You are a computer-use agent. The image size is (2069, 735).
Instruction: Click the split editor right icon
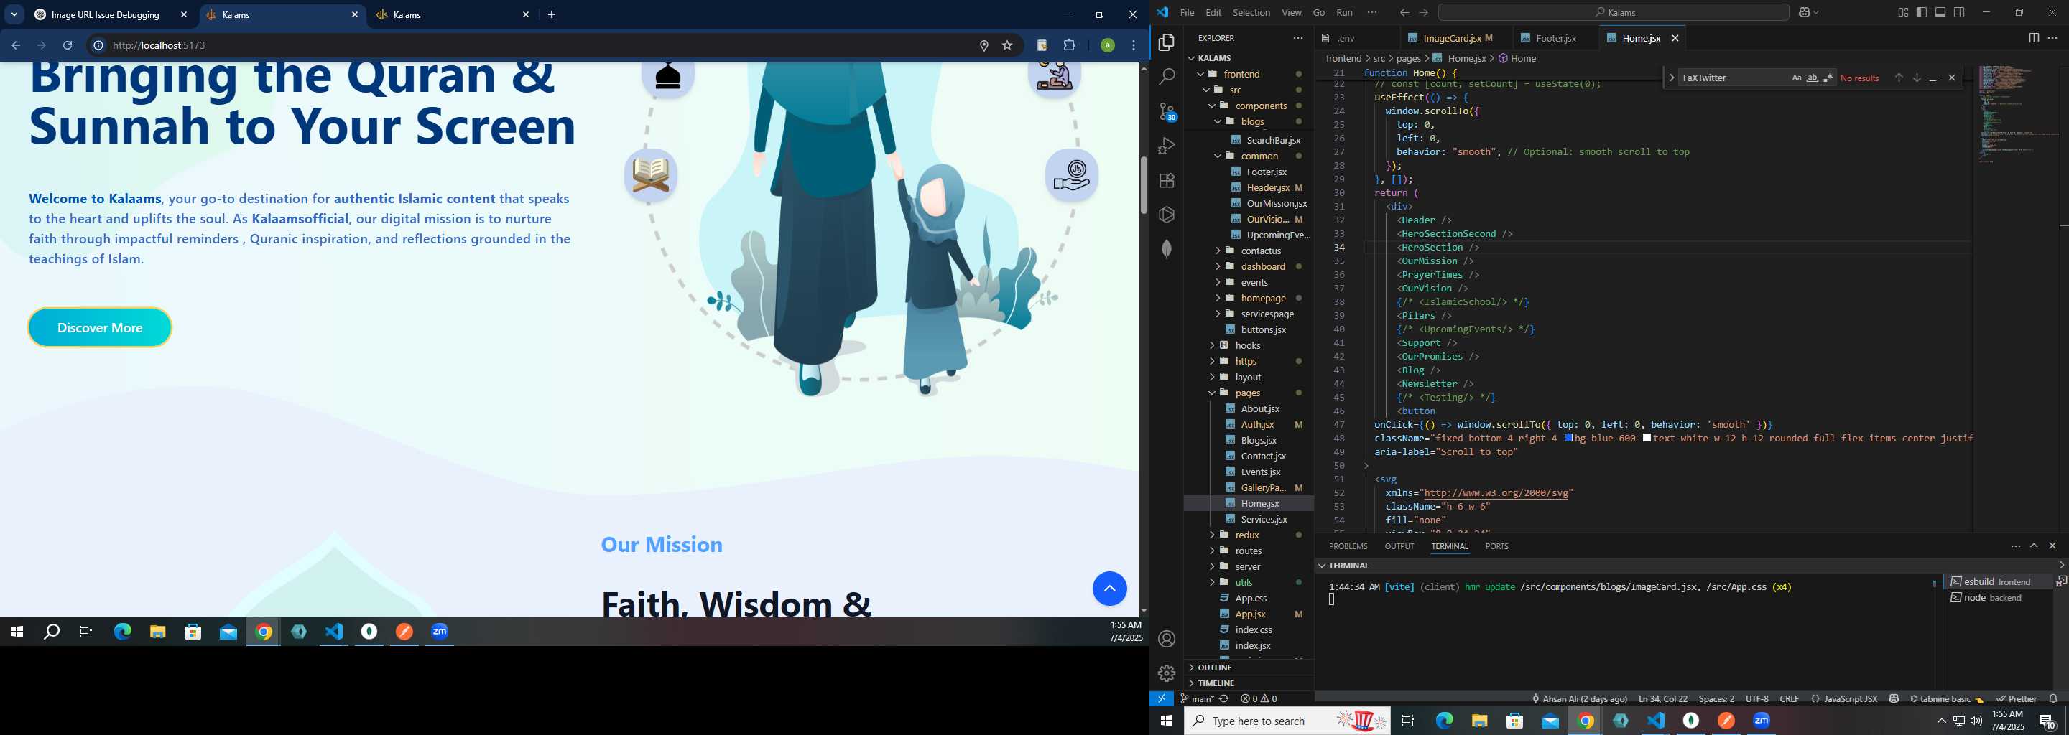[x=2034, y=38]
